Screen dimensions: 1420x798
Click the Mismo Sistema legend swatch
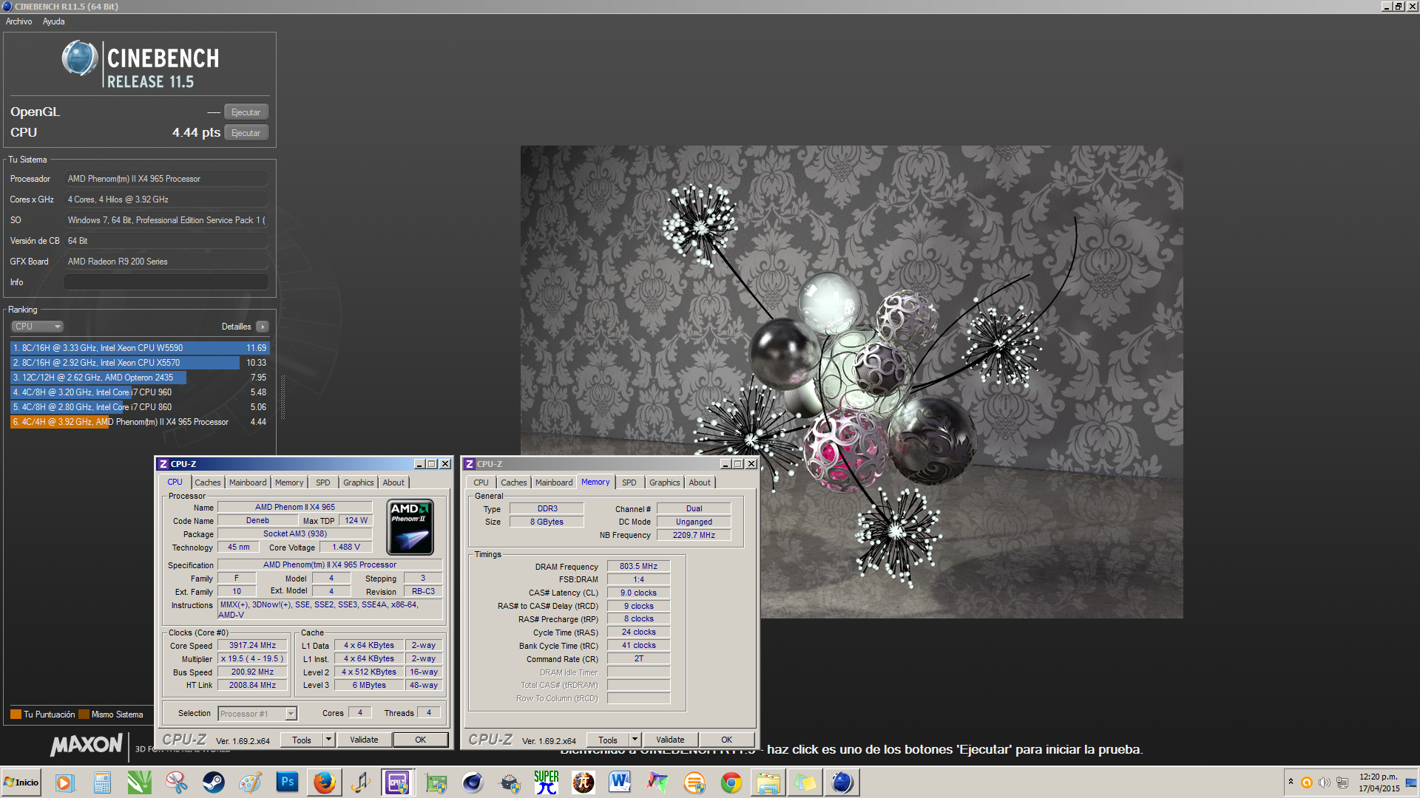[84, 715]
